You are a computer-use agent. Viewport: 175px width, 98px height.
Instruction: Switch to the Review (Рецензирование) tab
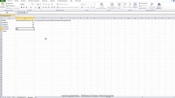[x=62, y=1]
